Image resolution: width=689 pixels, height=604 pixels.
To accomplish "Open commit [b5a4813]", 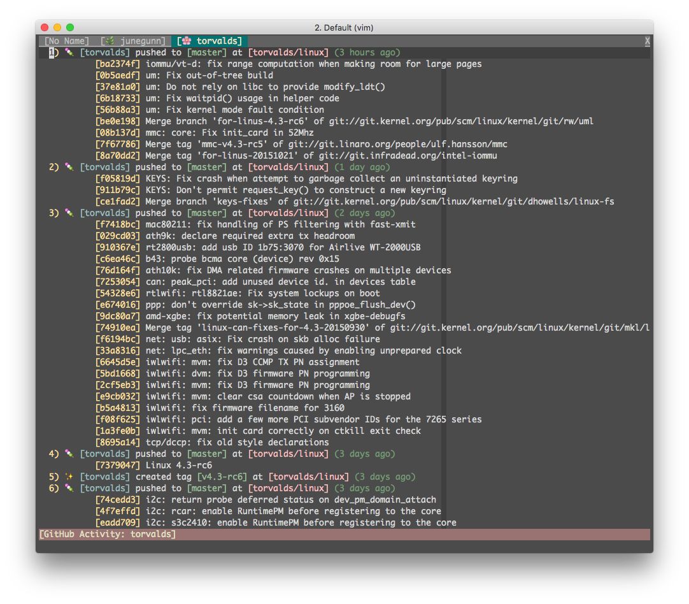I will click(118, 408).
